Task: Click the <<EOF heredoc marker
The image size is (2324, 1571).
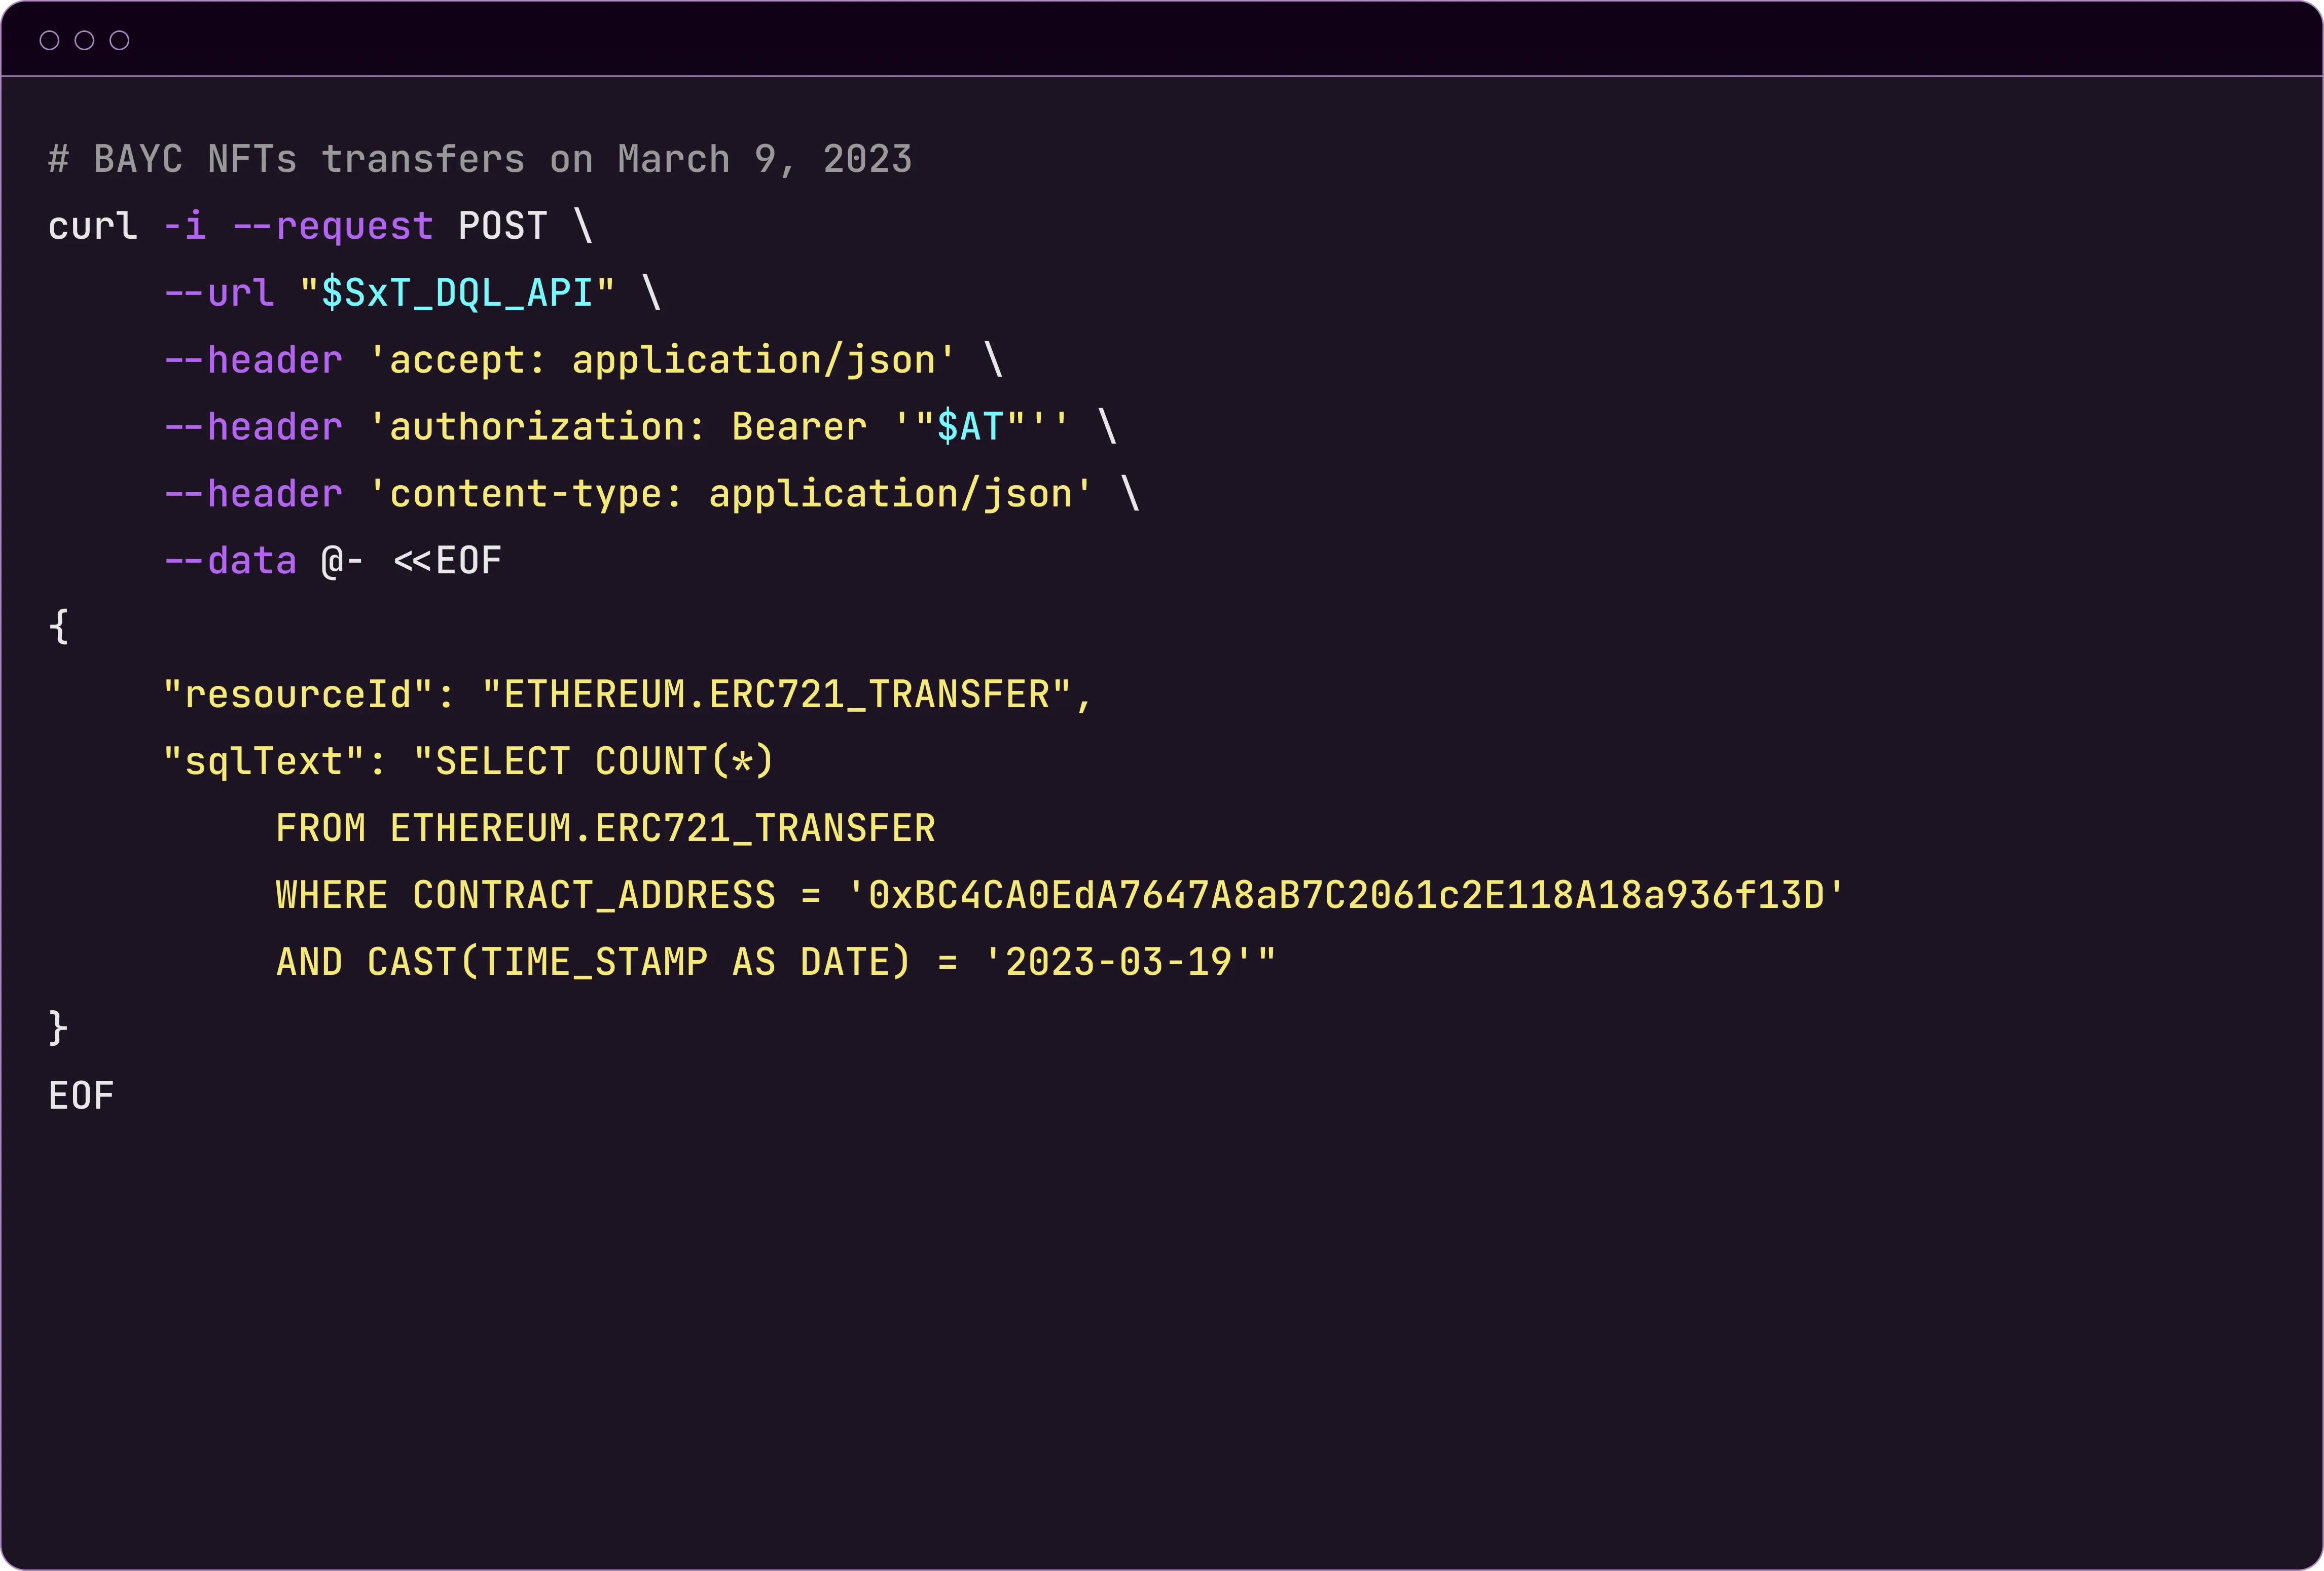Action: point(447,561)
